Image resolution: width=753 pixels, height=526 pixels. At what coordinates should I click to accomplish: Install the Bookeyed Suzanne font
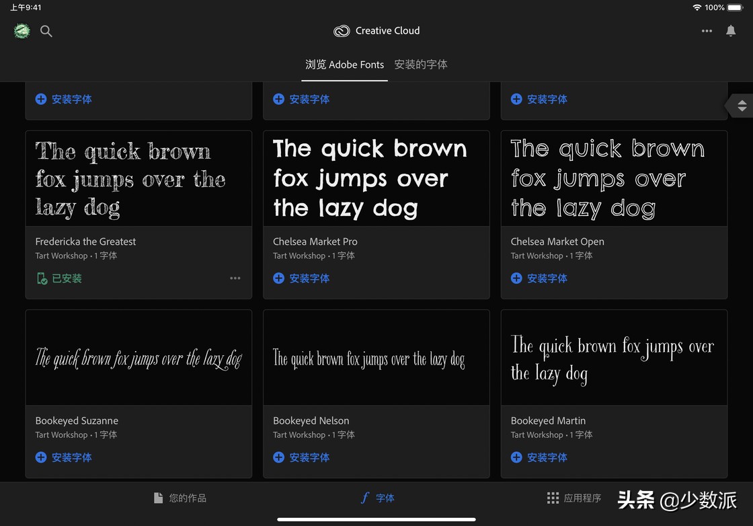click(64, 457)
